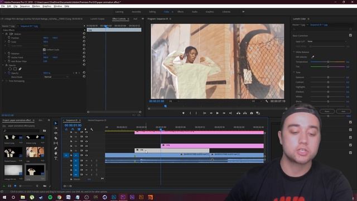This screenshot has width=357, height=201.
Task: Select the Slip tool
Action: pos(56,143)
